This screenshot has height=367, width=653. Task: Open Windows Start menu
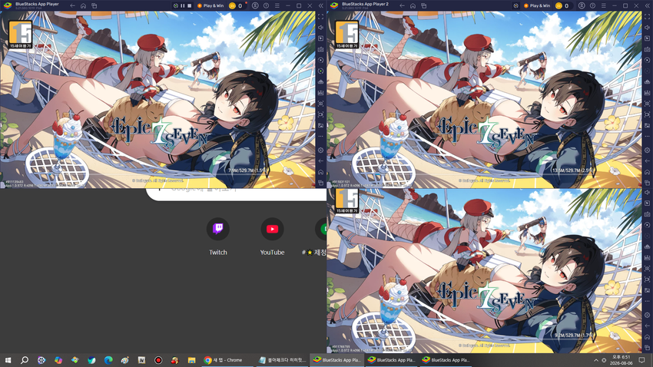pos(8,360)
